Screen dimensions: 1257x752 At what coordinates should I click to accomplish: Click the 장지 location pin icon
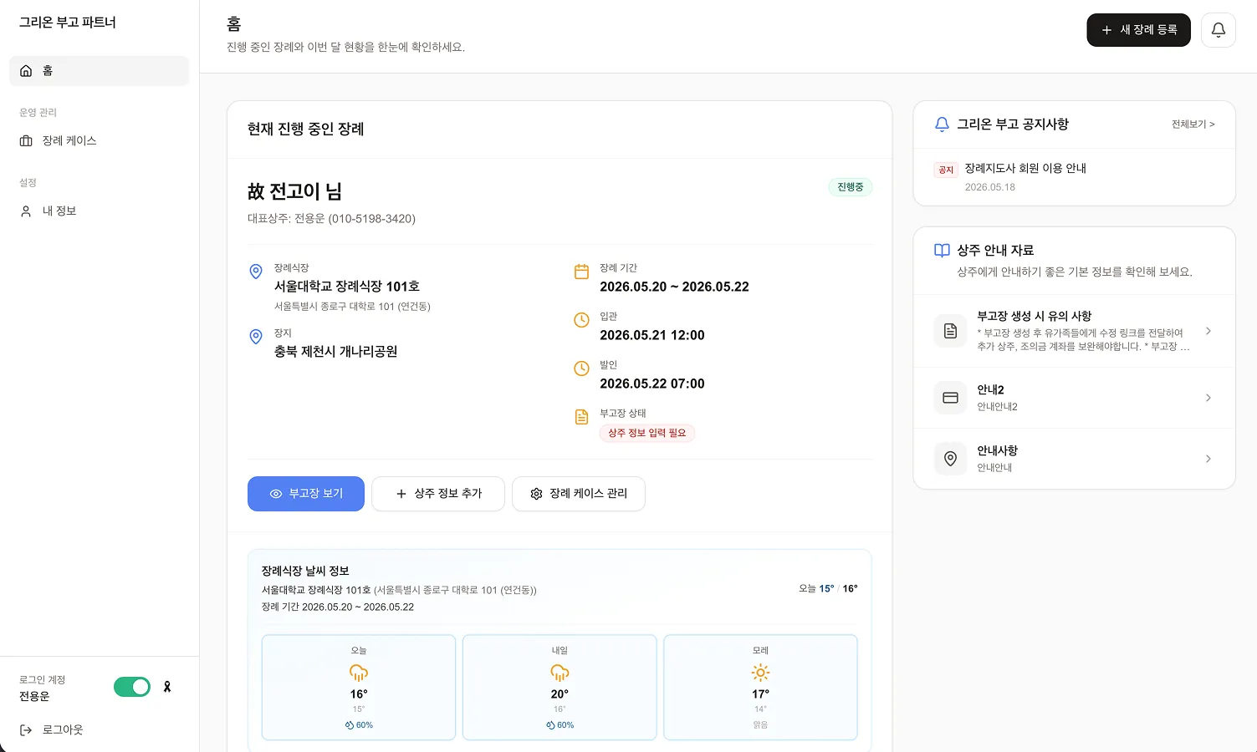[256, 337]
